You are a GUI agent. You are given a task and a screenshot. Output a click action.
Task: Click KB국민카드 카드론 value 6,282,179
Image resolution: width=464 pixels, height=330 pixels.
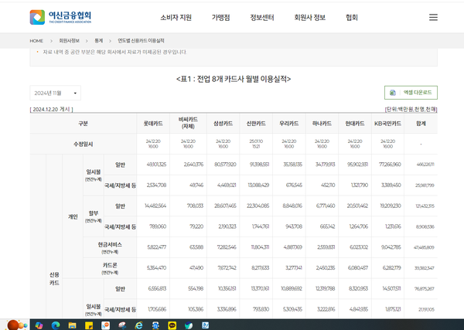(x=391, y=268)
